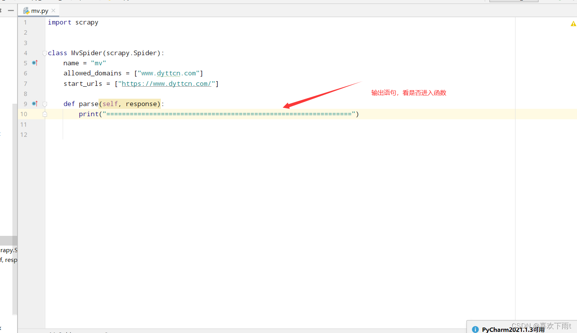577x333 pixels.
Task: Switch to the mv.py editor tab
Action: tap(39, 11)
